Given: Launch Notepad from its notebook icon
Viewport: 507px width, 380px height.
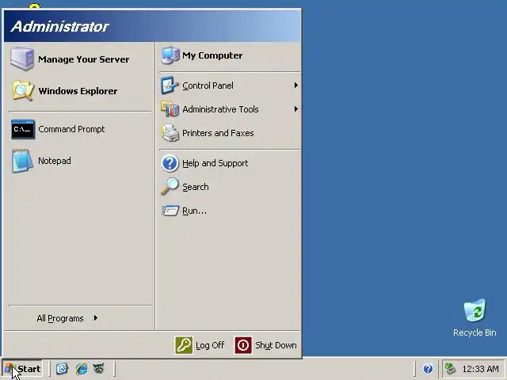Looking at the screenshot, I should click(22, 161).
